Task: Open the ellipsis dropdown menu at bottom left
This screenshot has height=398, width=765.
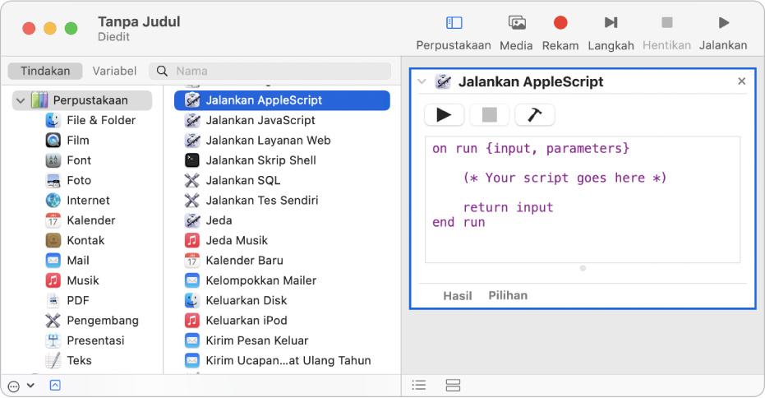Action: pyautogui.click(x=20, y=385)
